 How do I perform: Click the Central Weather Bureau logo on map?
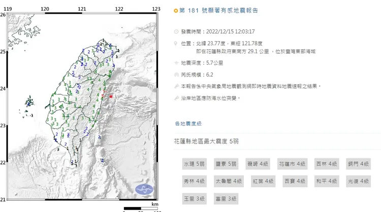tap(144, 190)
